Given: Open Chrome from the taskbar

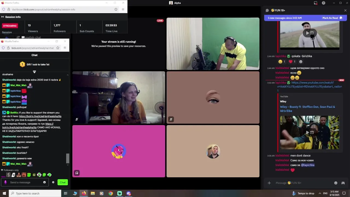Looking at the screenshot, I should tap(110, 193).
